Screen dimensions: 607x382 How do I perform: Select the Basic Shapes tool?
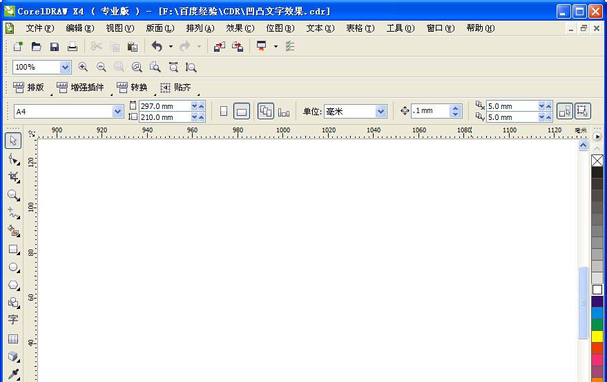pyautogui.click(x=13, y=302)
